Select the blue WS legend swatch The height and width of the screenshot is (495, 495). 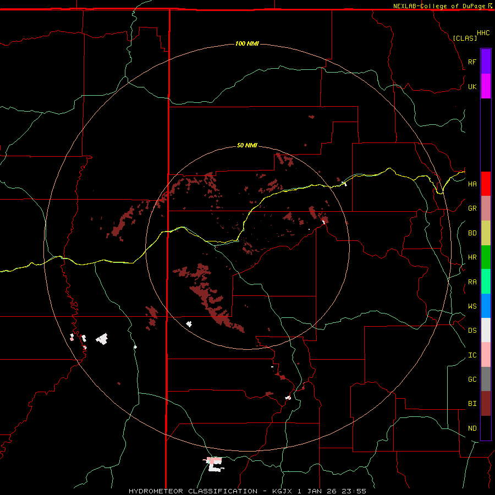(x=486, y=306)
